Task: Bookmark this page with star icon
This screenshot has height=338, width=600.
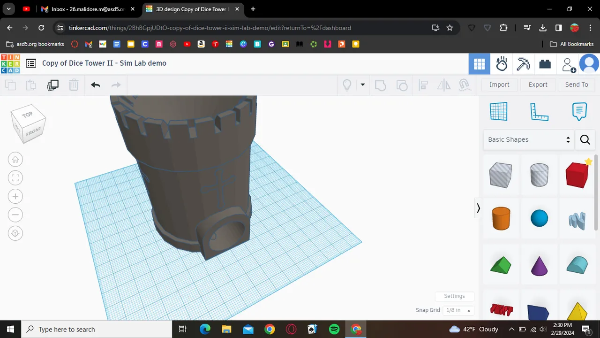Action: click(450, 28)
